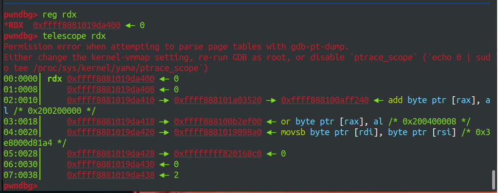Click the 'telescope rdx' command text
The height and width of the screenshot is (193, 498).
click(x=74, y=36)
